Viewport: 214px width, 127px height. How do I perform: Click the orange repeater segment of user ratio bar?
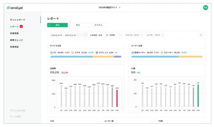190,57
